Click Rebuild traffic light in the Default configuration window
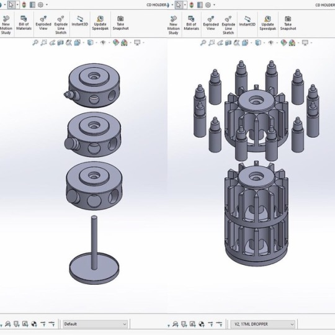 (x=24, y=5)
